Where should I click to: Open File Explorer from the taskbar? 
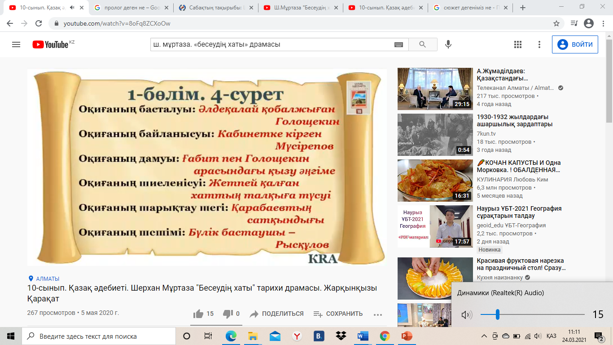coord(253,336)
